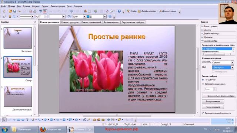237x133 pixels.
Task: Click the line width input field
Action: [x=40, y=17]
